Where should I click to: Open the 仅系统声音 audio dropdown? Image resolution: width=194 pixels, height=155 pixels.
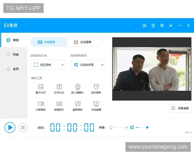click(88, 65)
